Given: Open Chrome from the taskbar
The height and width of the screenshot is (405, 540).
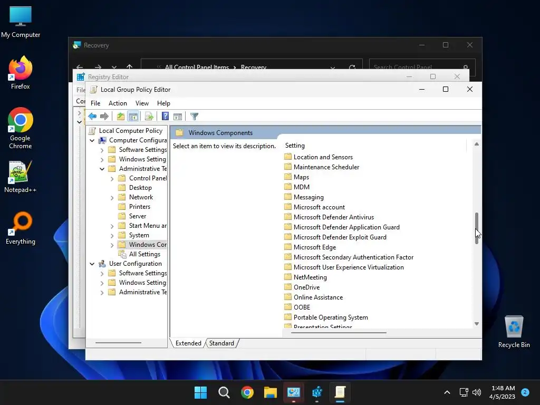Looking at the screenshot, I should tap(247, 392).
